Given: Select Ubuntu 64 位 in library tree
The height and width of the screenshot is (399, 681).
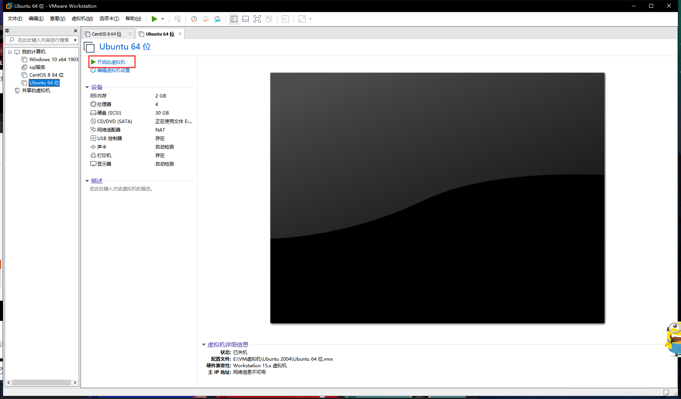Looking at the screenshot, I should tap(44, 83).
